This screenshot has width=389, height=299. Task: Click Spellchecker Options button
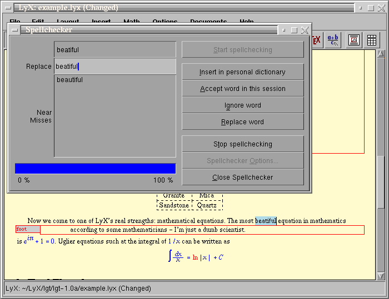pyautogui.click(x=243, y=160)
